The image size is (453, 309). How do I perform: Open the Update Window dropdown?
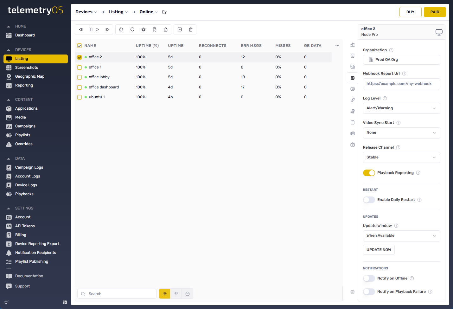(x=401, y=236)
